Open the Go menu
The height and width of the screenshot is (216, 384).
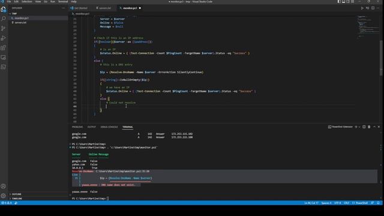click(46, 1)
